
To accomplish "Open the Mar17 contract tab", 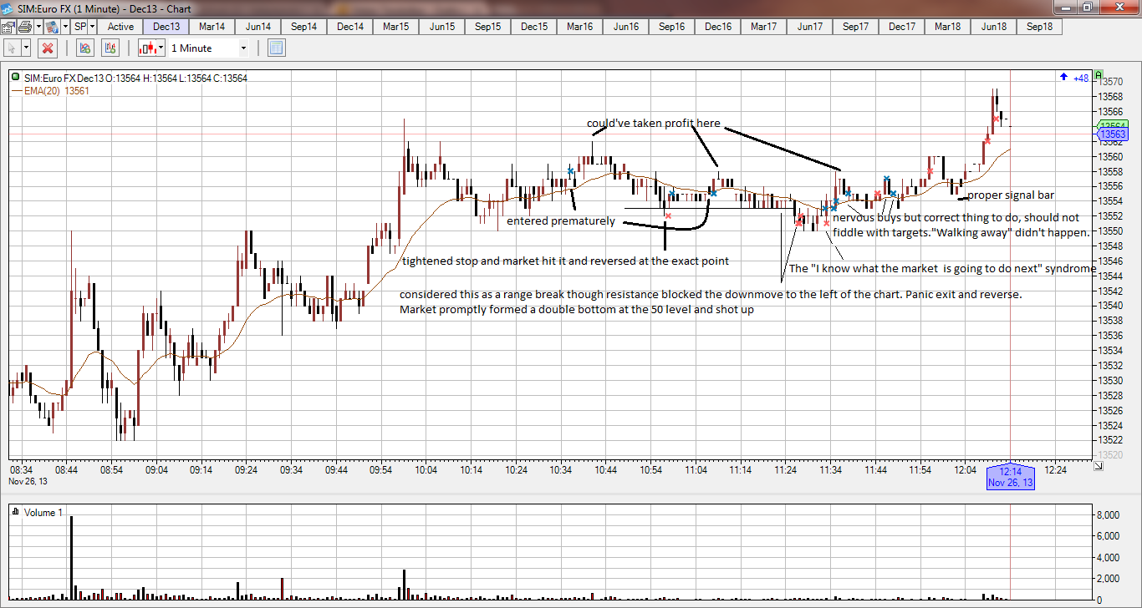I will coord(764,27).
